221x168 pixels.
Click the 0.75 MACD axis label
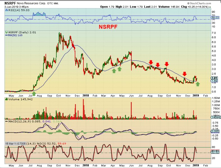pyautogui.click(x=215, y=123)
